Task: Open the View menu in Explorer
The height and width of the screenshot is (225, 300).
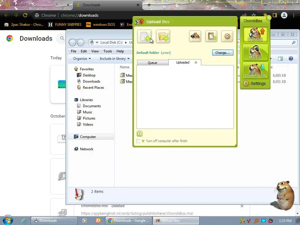Action: click(95, 51)
